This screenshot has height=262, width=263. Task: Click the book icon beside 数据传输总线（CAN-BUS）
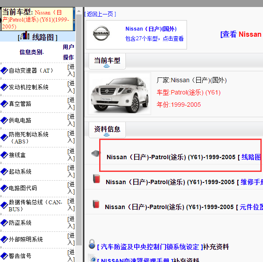point(4,206)
